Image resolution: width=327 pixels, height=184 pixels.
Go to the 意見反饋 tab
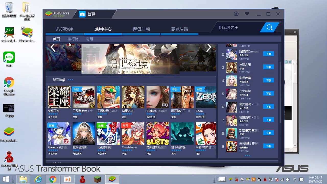click(x=180, y=29)
